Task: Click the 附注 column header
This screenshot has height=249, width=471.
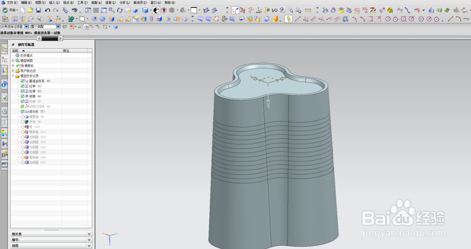Action: coord(74,51)
